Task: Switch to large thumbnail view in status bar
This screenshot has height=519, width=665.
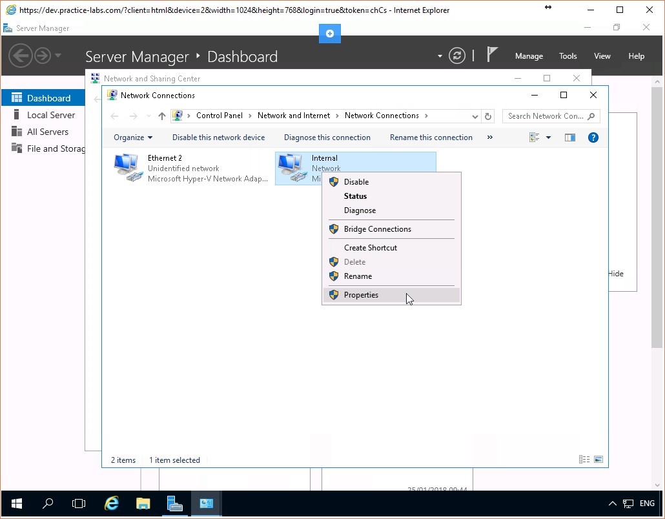Action: [597, 459]
